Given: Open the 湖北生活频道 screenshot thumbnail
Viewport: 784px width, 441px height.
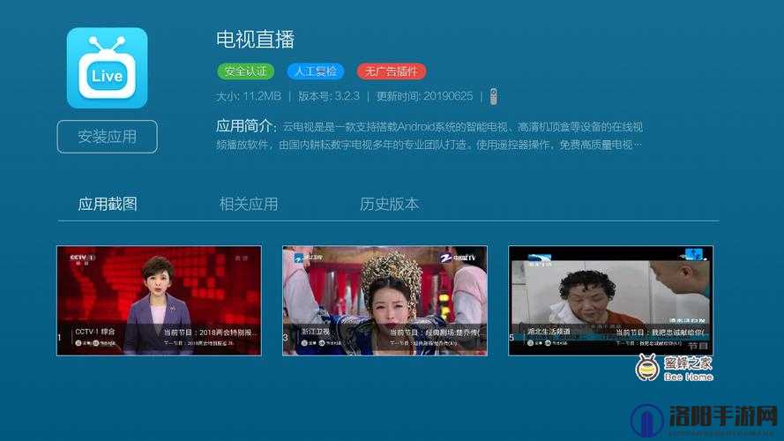Looking at the screenshot, I should [610, 301].
